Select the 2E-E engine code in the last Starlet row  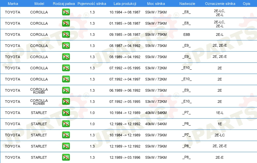tap(220, 157)
